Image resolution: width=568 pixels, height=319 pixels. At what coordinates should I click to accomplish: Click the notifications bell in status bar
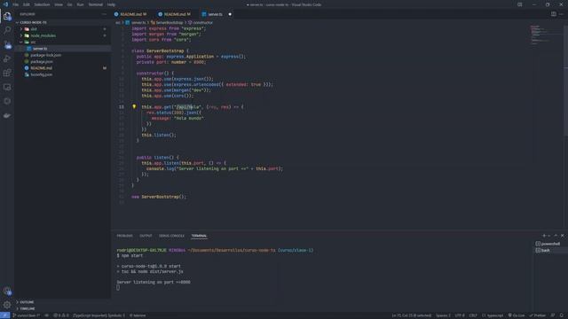(562, 315)
